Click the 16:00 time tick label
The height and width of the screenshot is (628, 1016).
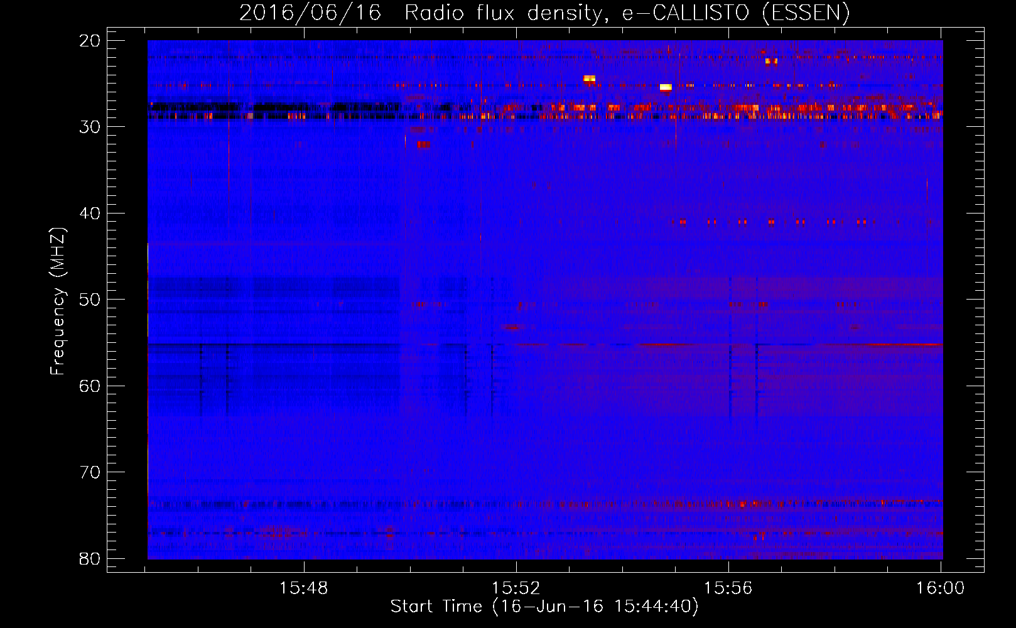(x=940, y=588)
